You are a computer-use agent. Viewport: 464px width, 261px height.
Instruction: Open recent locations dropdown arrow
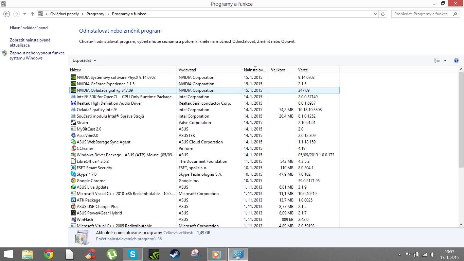pyautogui.click(x=24, y=14)
